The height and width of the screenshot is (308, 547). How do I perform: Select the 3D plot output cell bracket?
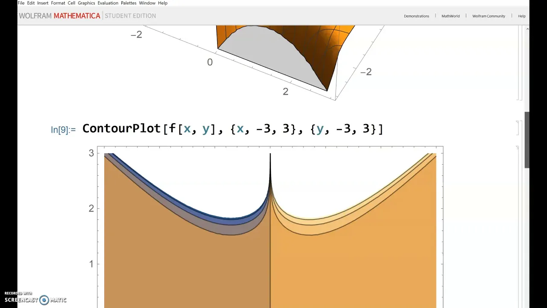coord(518,63)
